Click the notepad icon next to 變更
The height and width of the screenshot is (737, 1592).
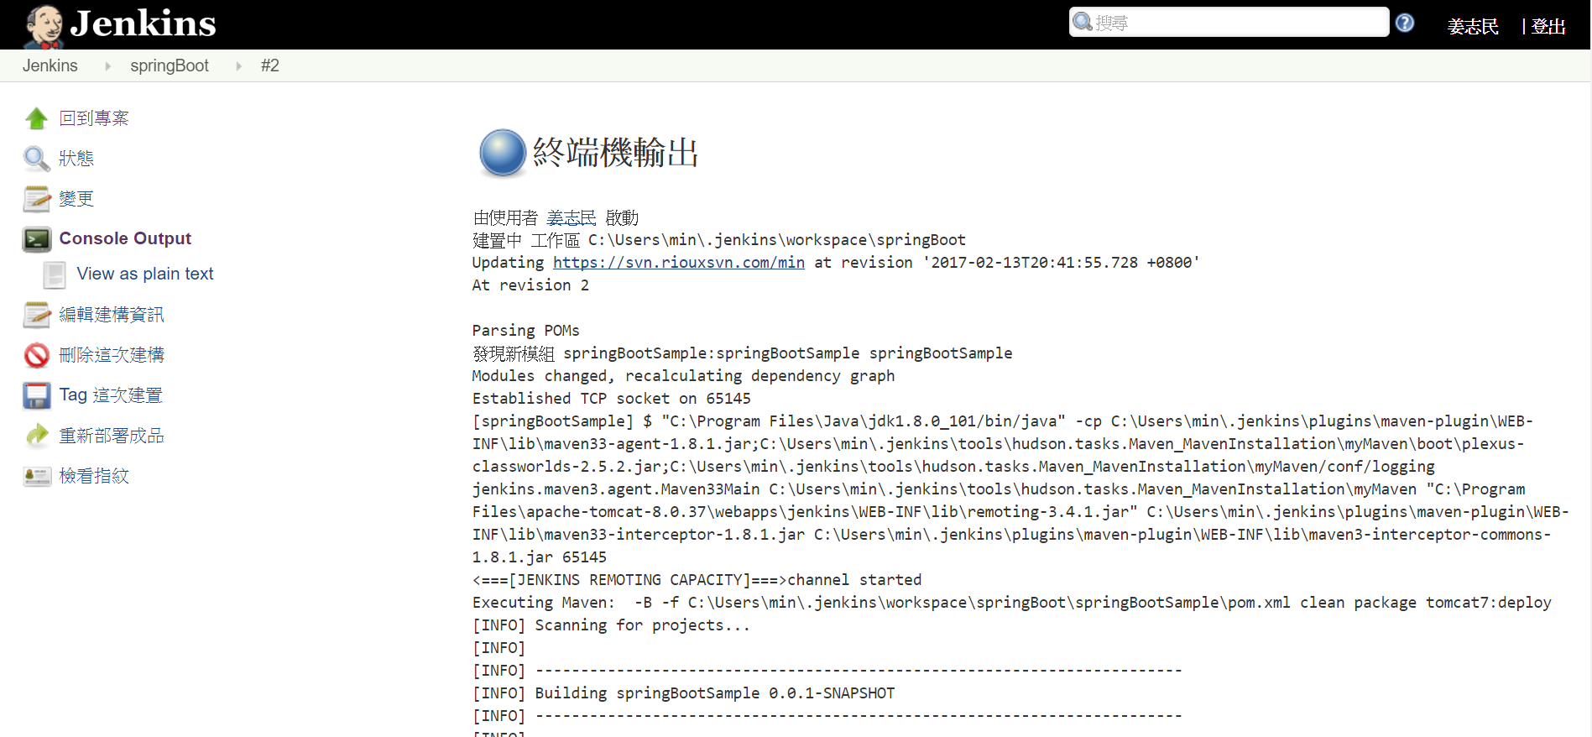click(36, 199)
